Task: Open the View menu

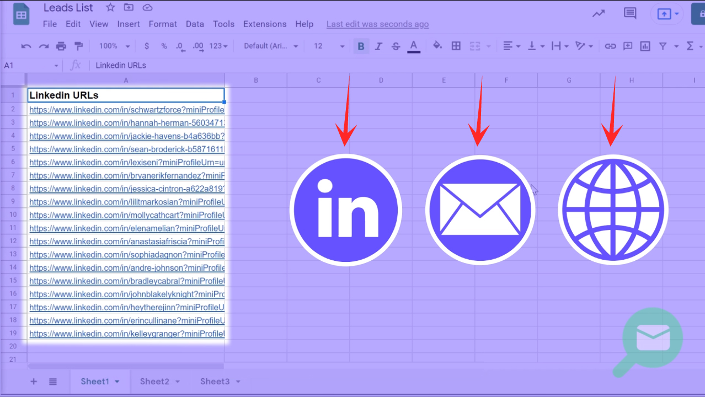Action: [x=99, y=24]
